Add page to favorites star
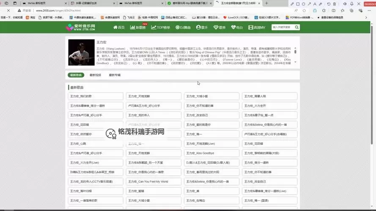 coord(304,11)
